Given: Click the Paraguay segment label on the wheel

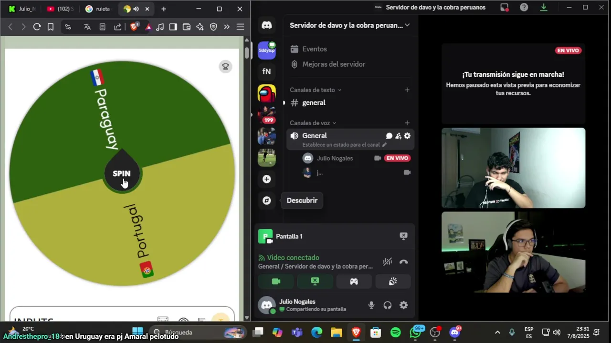Looking at the screenshot, I should tap(107, 119).
